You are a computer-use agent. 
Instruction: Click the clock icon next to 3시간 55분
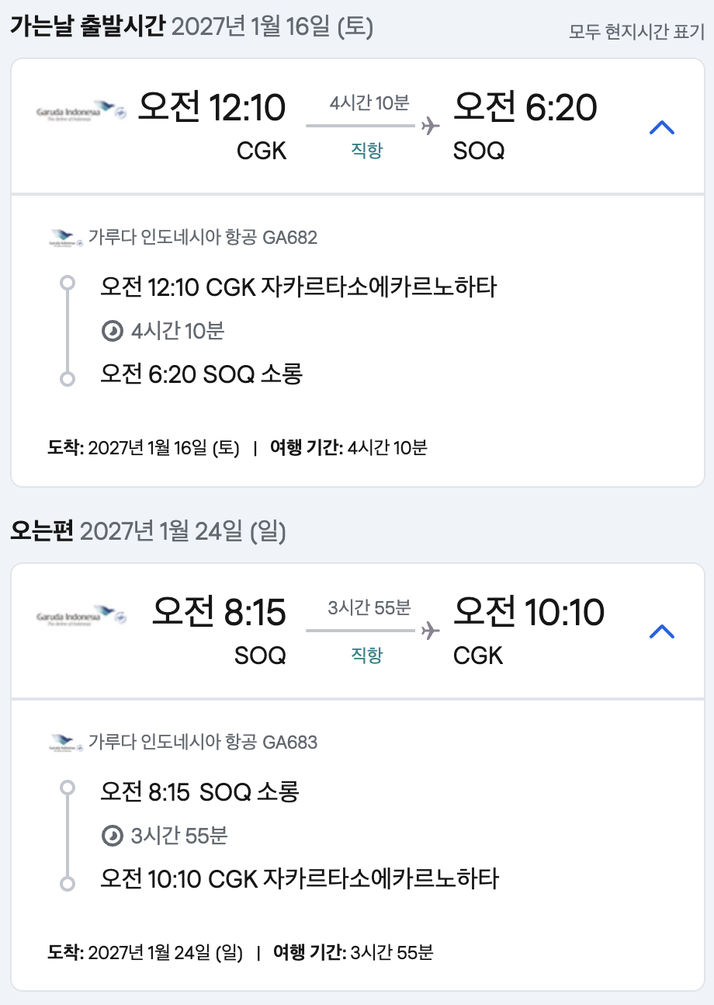click(x=113, y=836)
